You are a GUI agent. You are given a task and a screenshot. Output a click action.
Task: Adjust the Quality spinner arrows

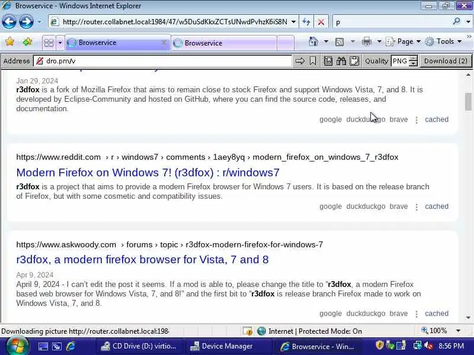tap(413, 61)
